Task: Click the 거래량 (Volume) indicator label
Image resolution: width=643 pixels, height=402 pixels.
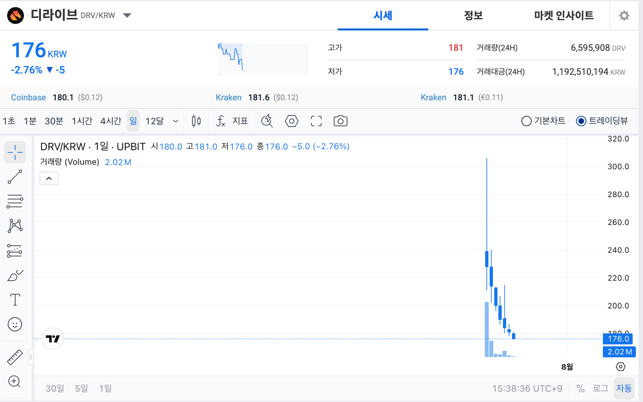Action: [70, 162]
